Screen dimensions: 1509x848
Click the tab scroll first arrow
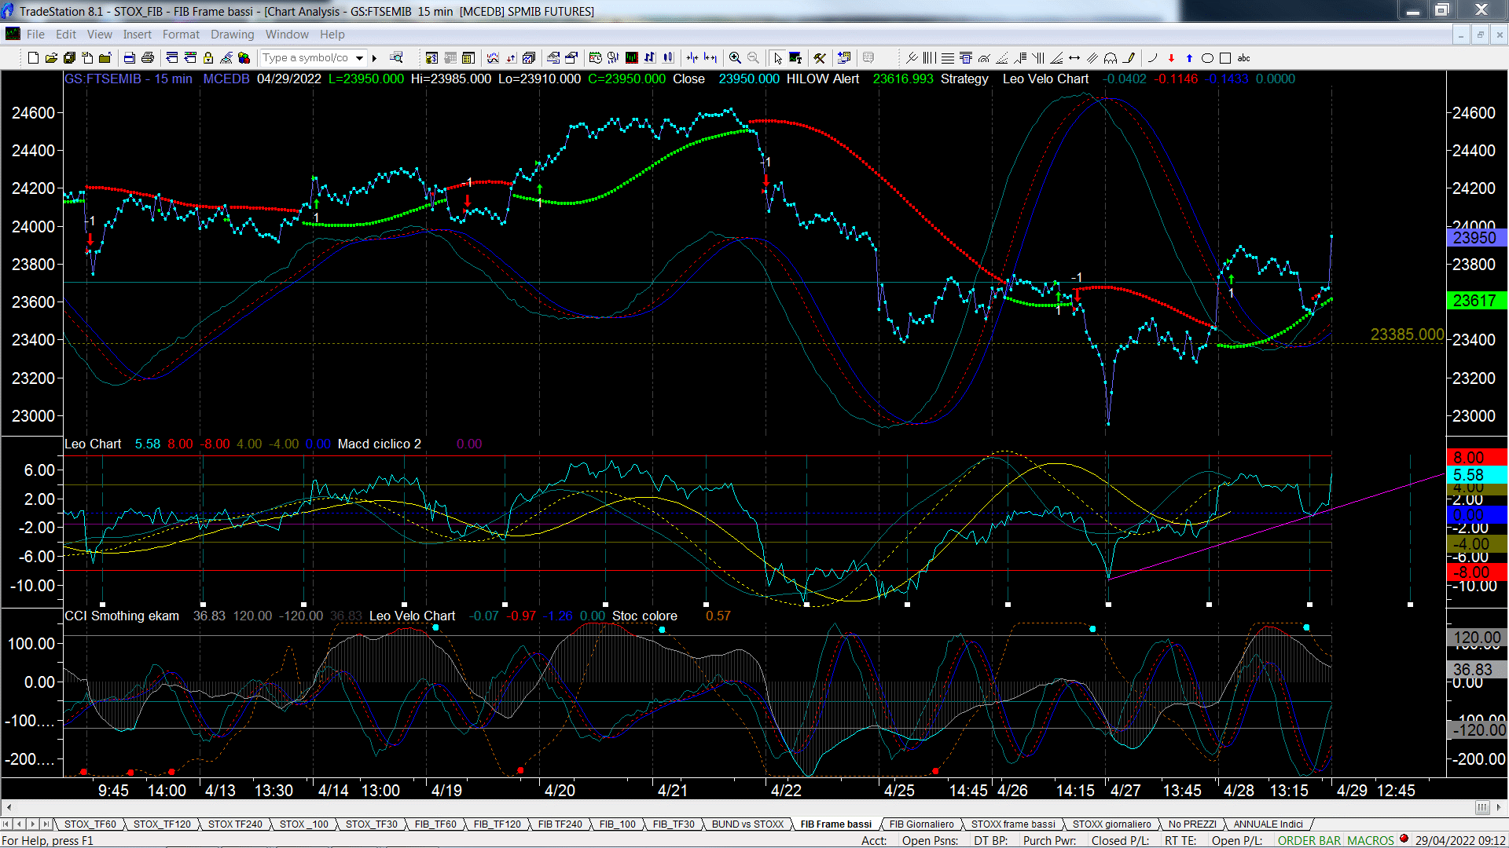pyautogui.click(x=6, y=824)
